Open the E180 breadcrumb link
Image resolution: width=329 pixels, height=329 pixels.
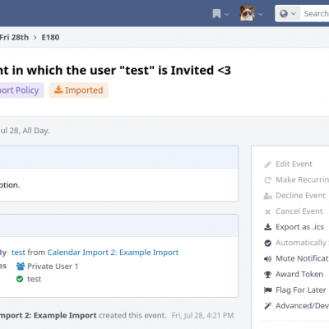tap(50, 37)
